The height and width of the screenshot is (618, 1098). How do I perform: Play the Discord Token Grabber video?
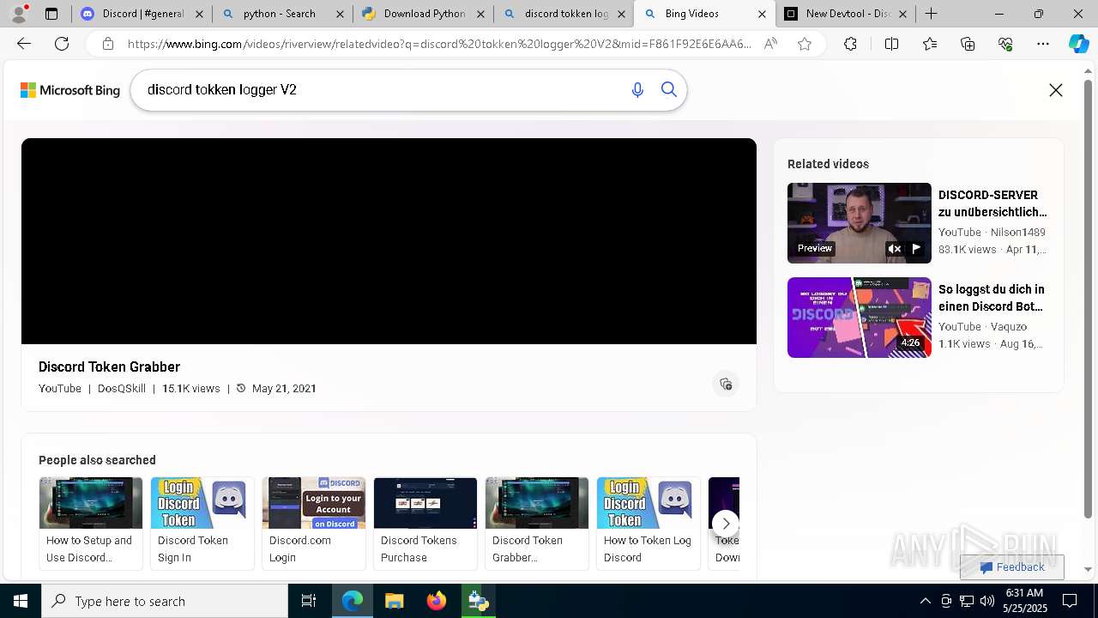pos(389,241)
